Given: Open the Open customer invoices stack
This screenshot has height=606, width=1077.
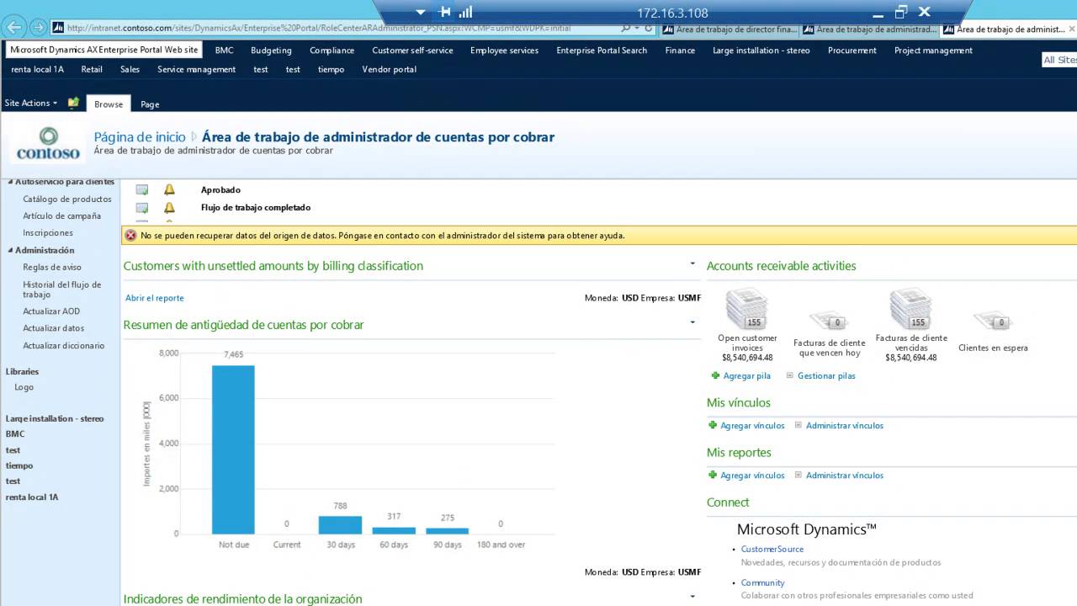Looking at the screenshot, I should (x=746, y=309).
